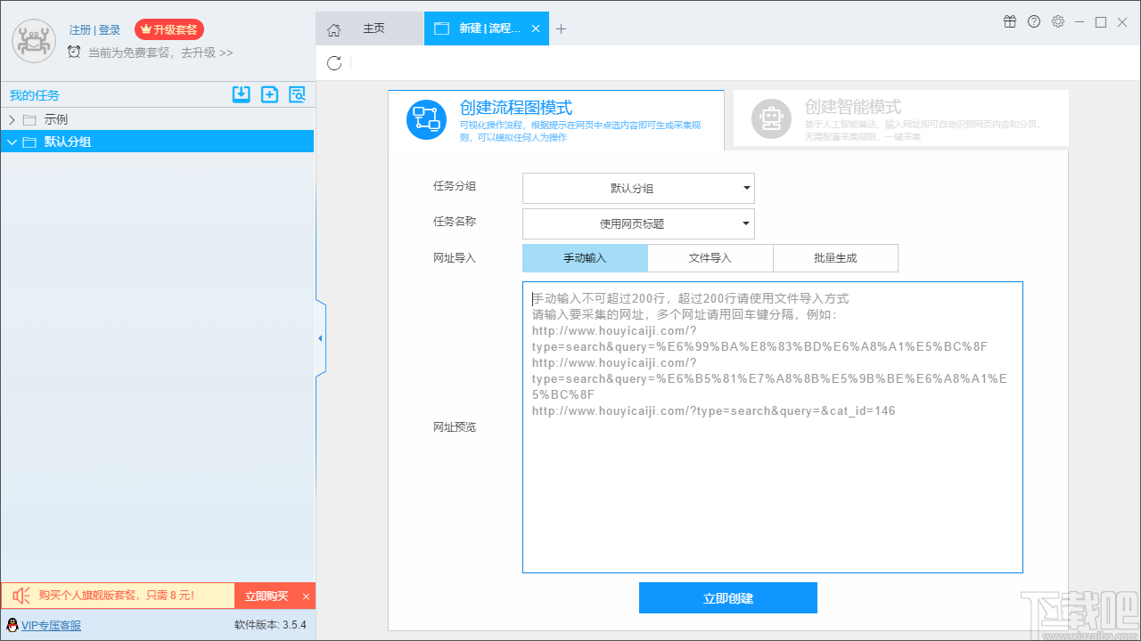Click the gift icon in title bar
This screenshot has height=641, width=1141.
point(1010,21)
